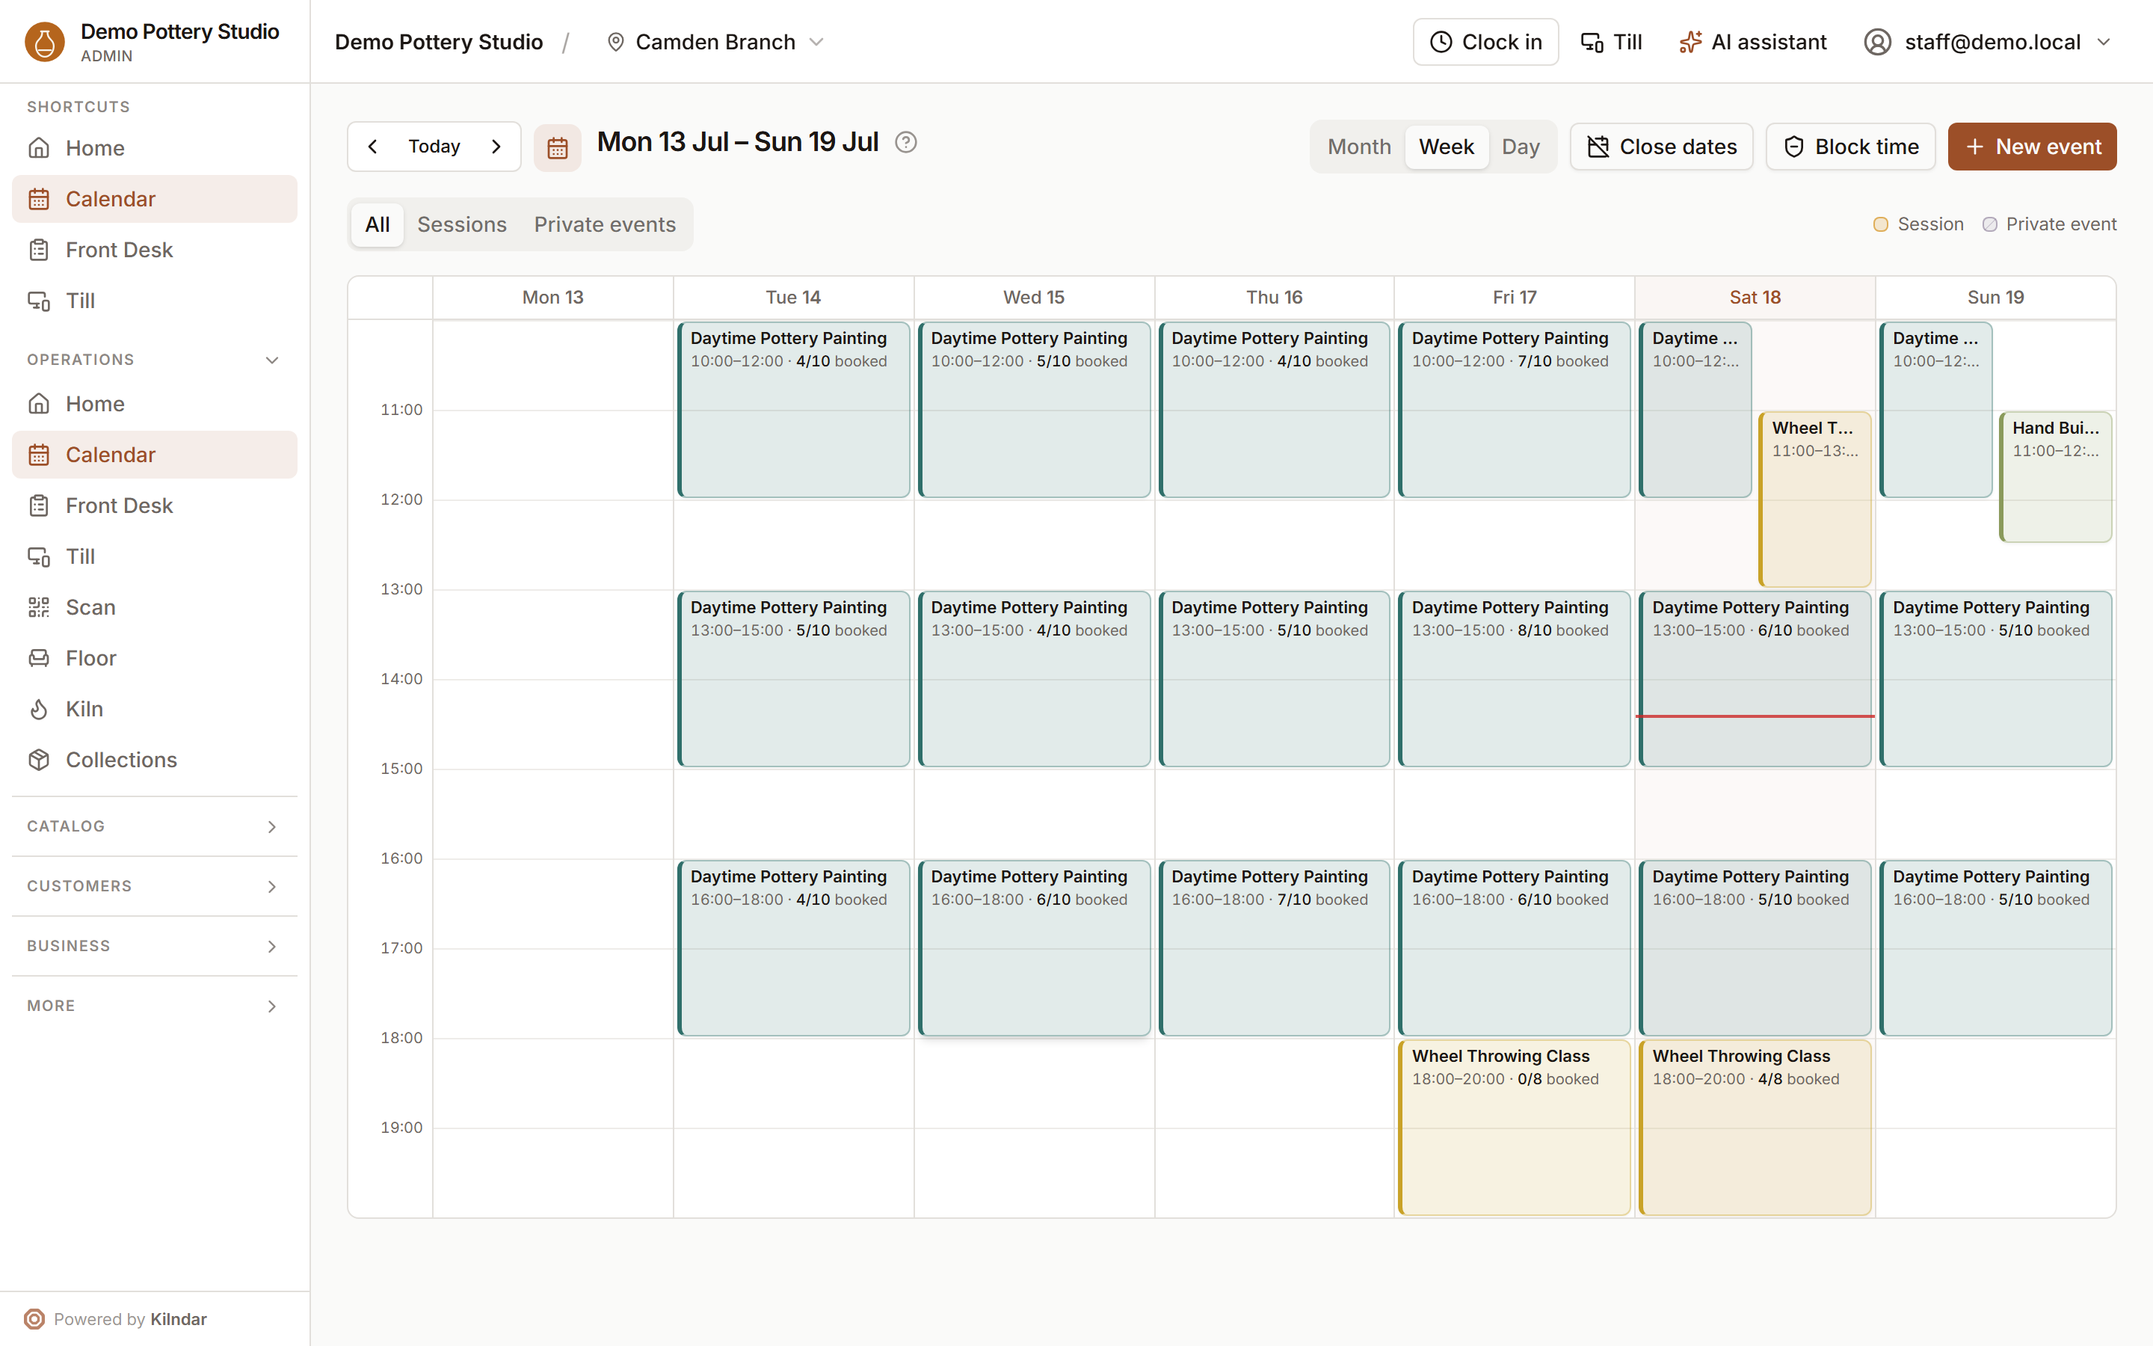Advance to next week arrow
The image size is (2153, 1346).
[496, 147]
